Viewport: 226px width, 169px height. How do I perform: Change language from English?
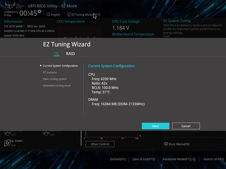click(x=56, y=14)
